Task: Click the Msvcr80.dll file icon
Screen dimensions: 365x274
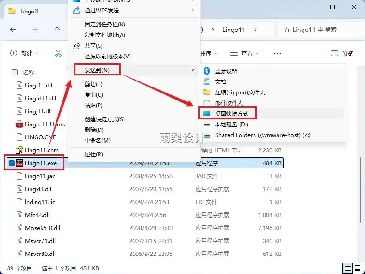Action: [19, 254]
